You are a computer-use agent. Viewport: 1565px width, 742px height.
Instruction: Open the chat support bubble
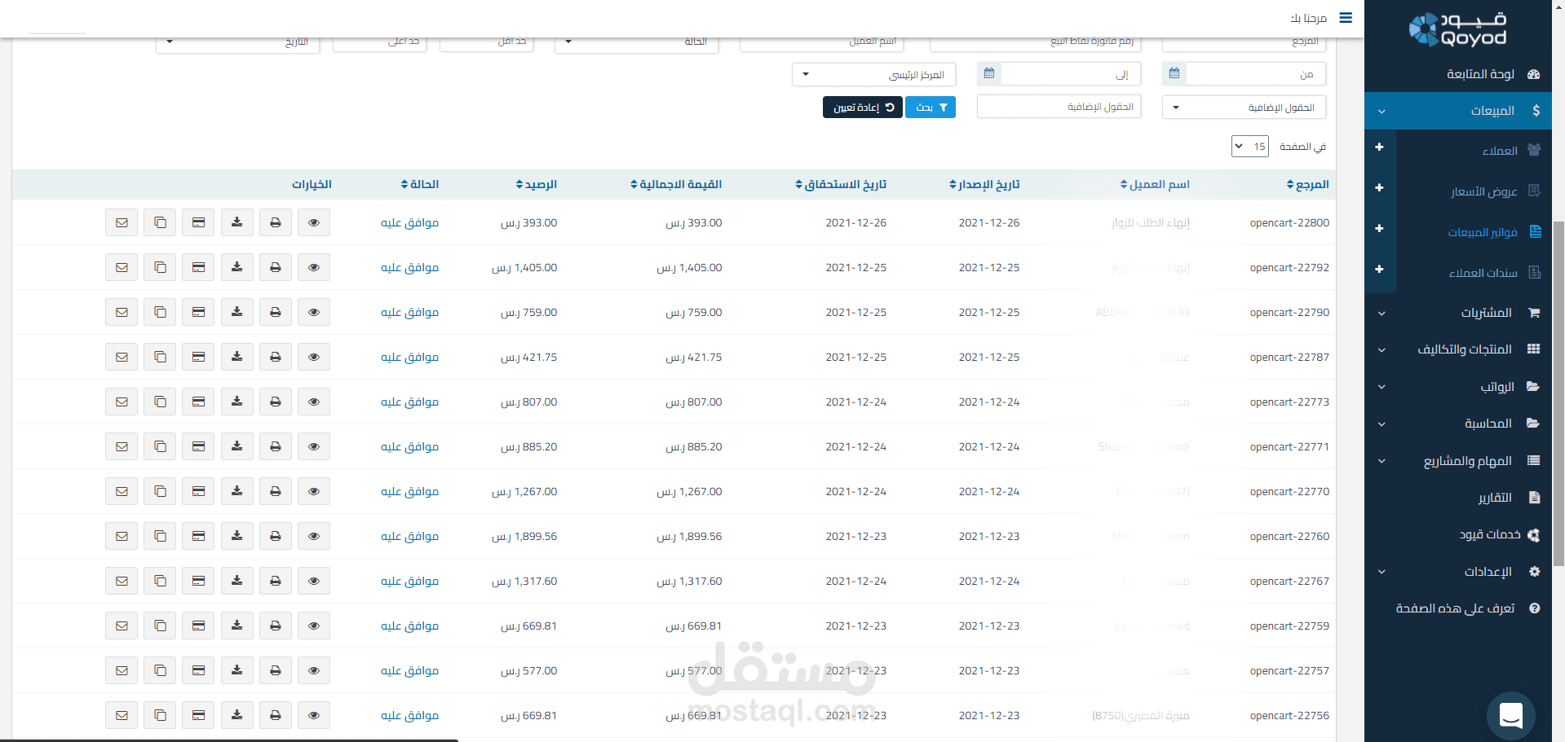pyautogui.click(x=1510, y=715)
